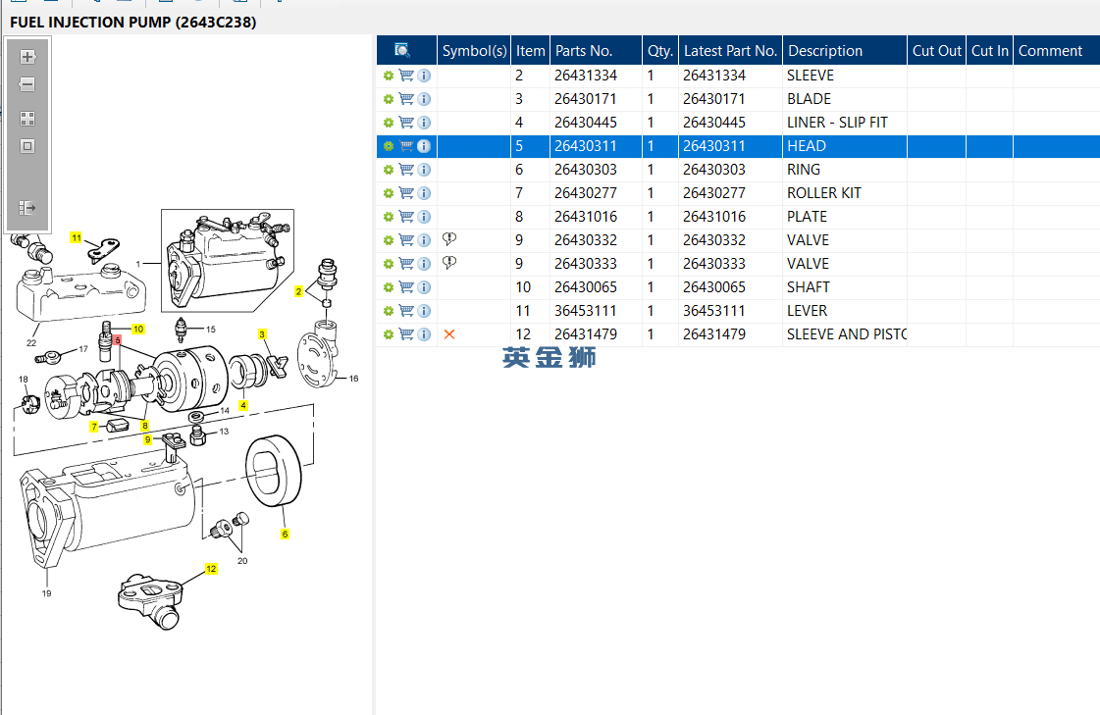Select callout 6 in the diagram

click(285, 535)
